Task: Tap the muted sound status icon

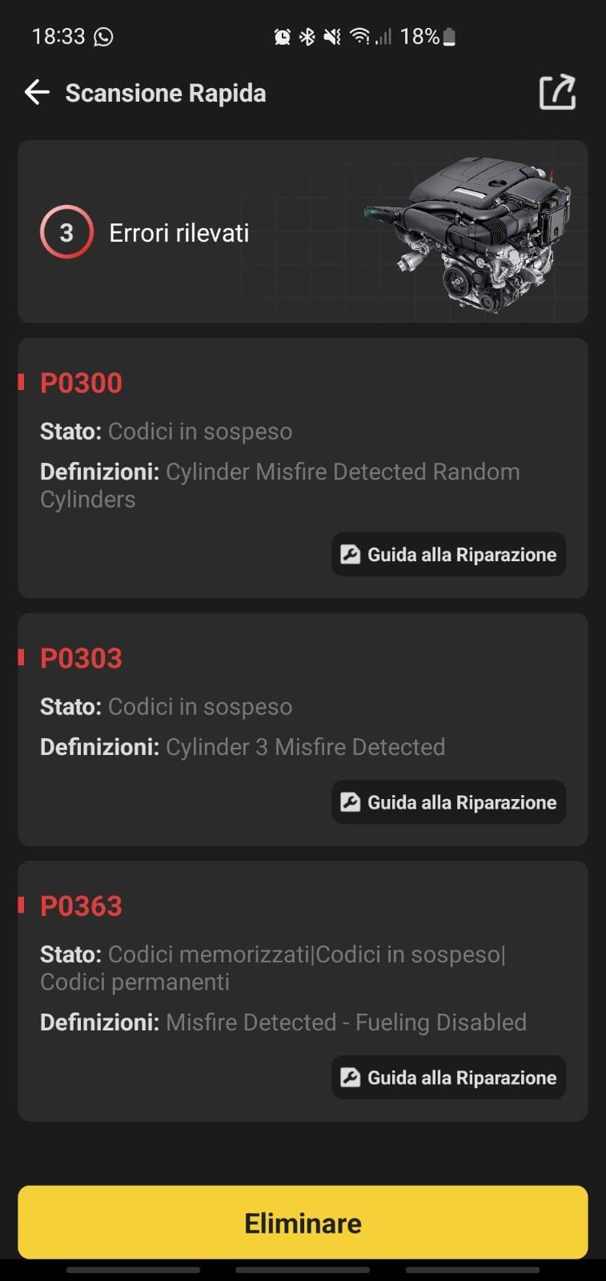Action: click(x=332, y=37)
